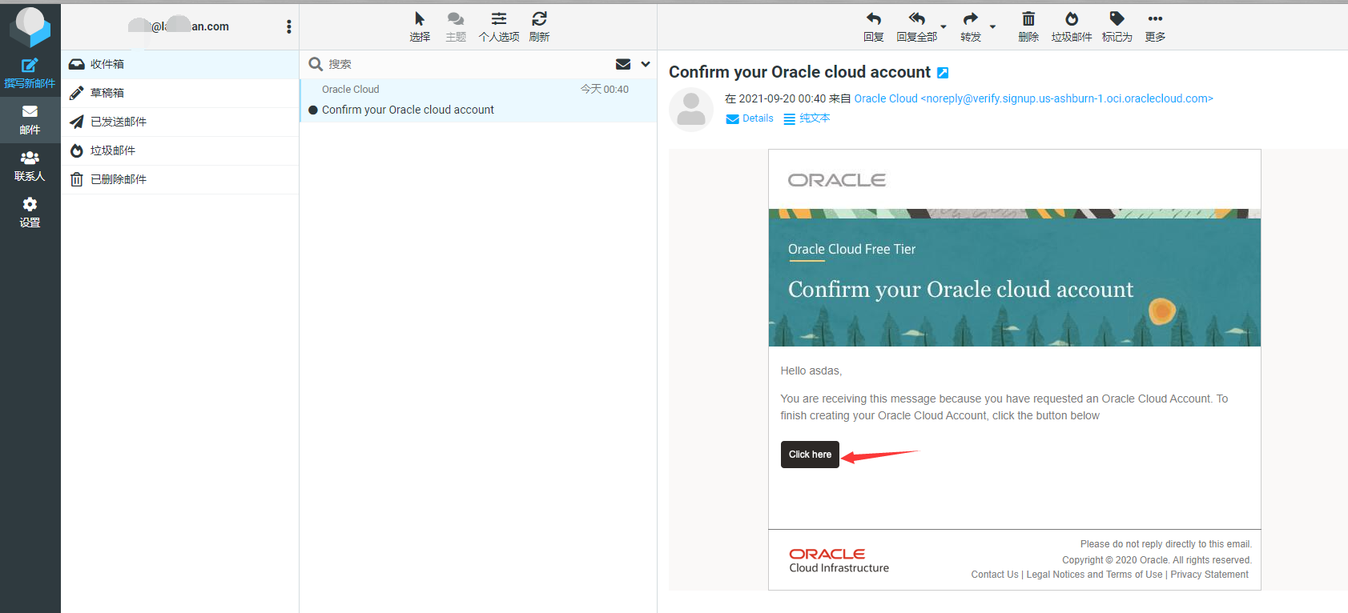
Task: Toggle unread filter envelope in list header
Action: pos(623,64)
